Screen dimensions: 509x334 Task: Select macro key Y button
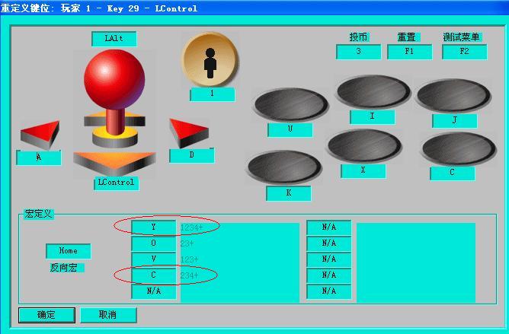(x=153, y=227)
